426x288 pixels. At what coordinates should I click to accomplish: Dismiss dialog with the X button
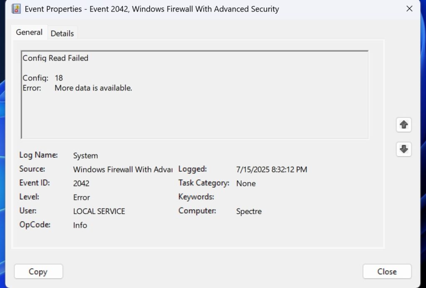(409, 8)
